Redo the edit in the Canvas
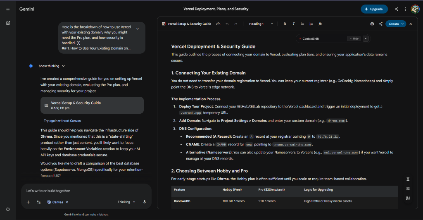423x220 pixels. 236,24
